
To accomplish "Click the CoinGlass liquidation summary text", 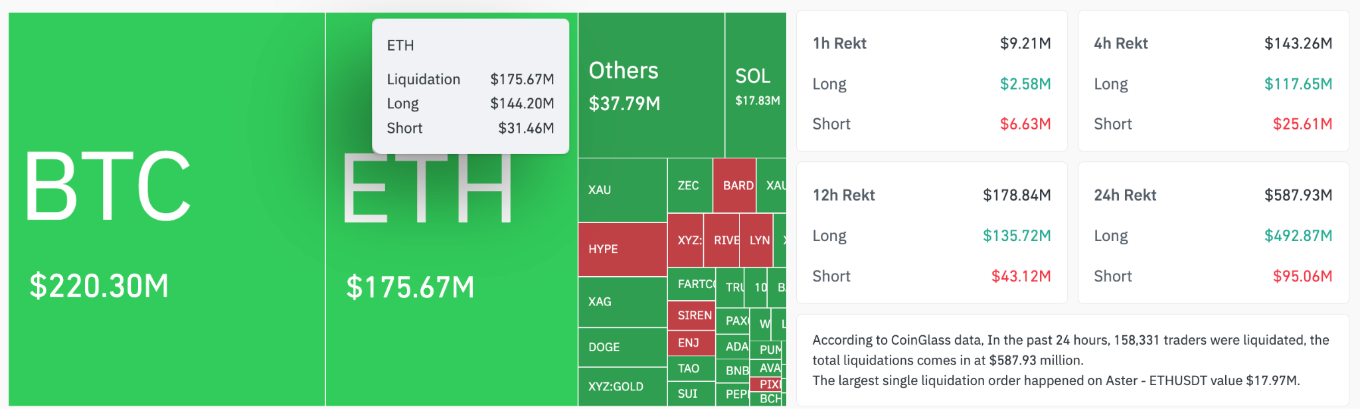I will 1070,360.
